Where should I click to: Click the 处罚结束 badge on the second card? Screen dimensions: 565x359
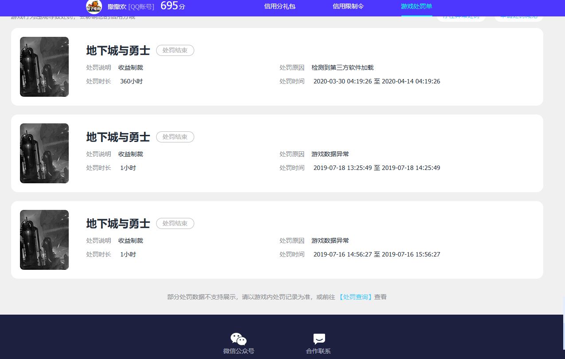click(x=175, y=137)
